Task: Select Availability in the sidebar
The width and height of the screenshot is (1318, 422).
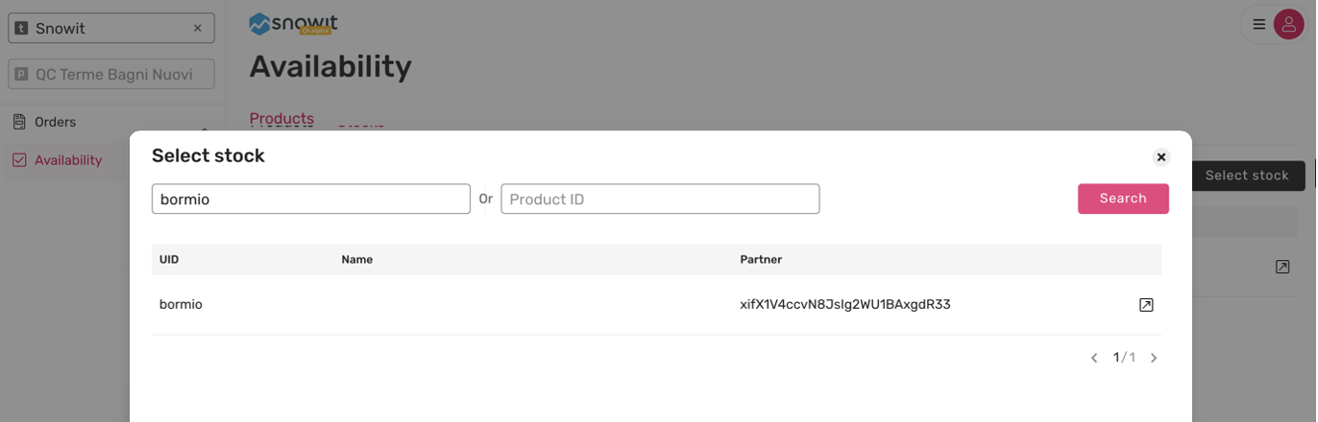Action: (x=67, y=160)
